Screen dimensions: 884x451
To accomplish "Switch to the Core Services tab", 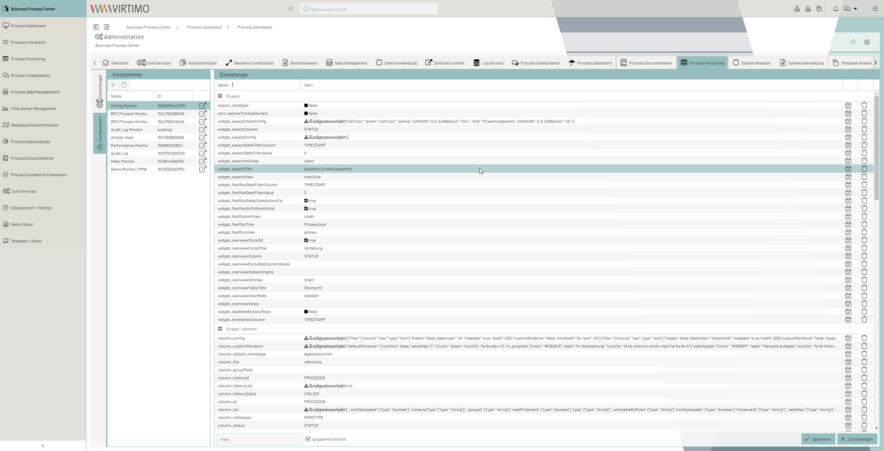I will tap(154, 63).
